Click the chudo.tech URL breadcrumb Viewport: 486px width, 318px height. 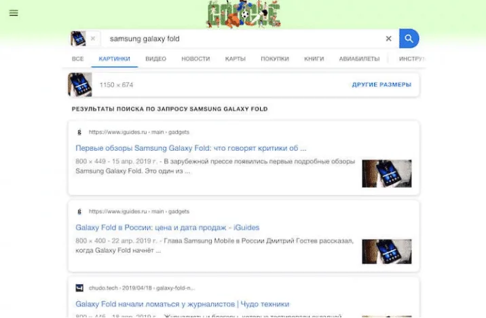click(x=142, y=288)
